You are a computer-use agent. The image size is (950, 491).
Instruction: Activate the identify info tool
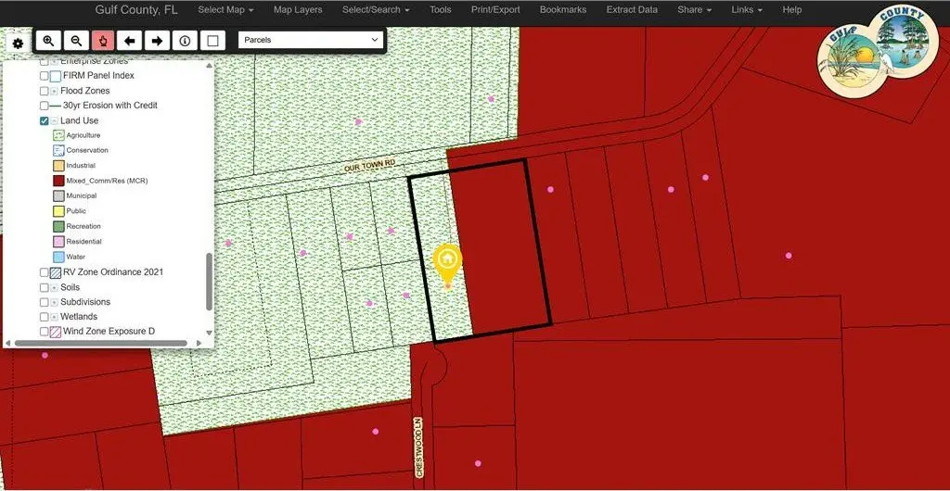click(x=185, y=41)
